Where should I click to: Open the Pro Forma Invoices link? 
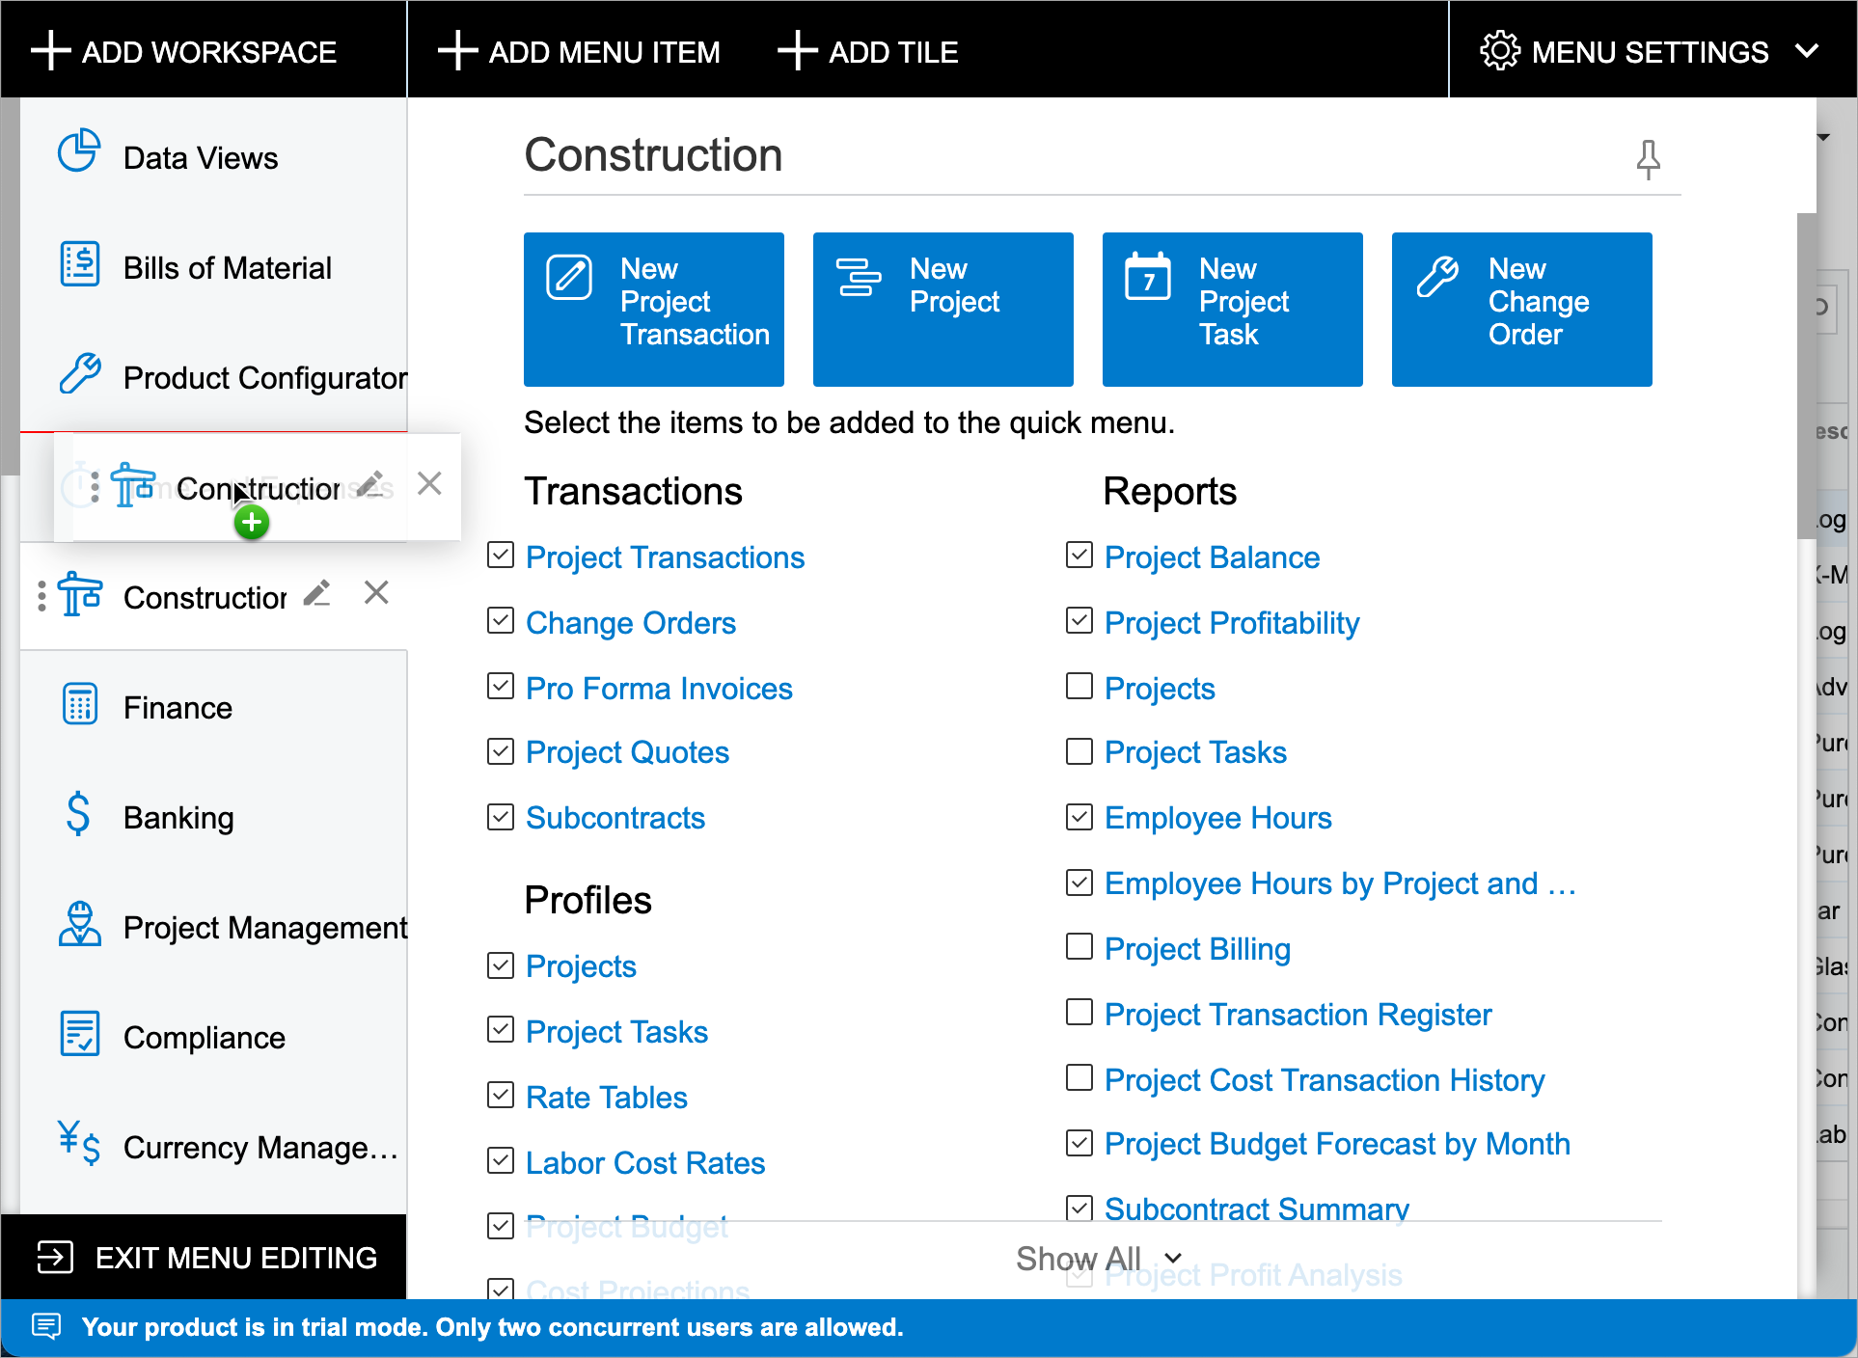(659, 689)
